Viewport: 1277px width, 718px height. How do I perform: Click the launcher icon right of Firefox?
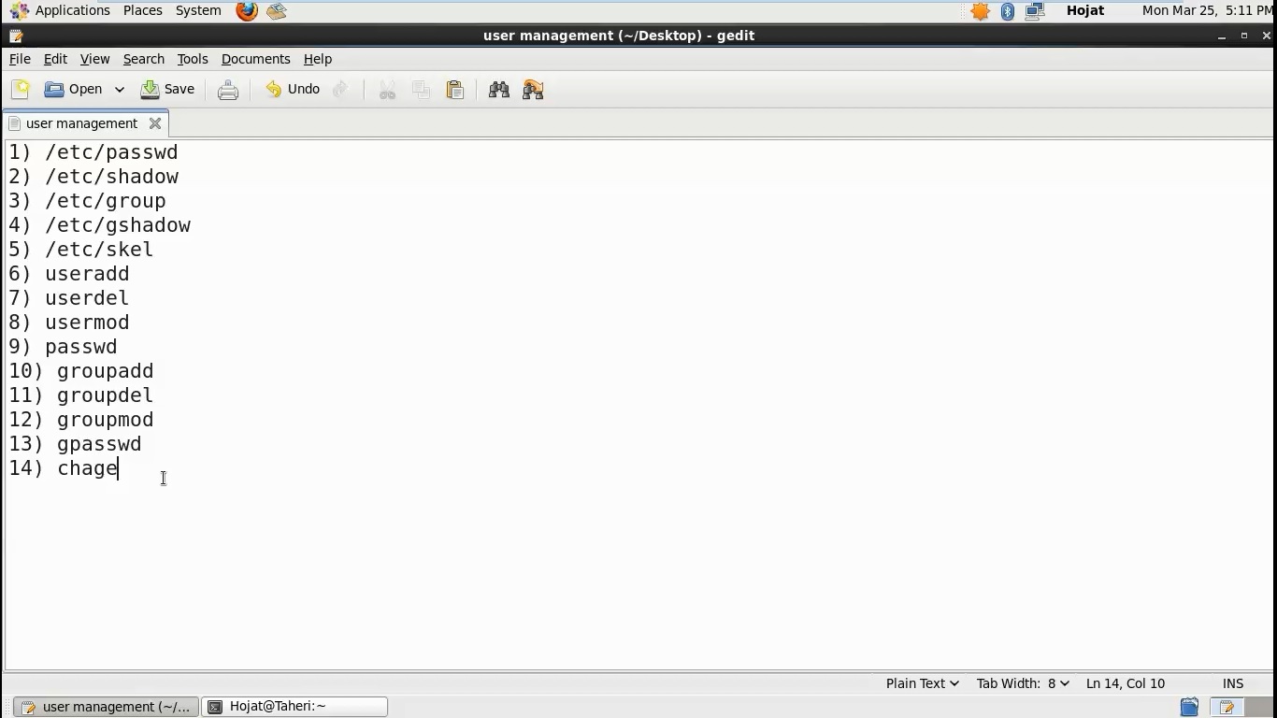276,11
